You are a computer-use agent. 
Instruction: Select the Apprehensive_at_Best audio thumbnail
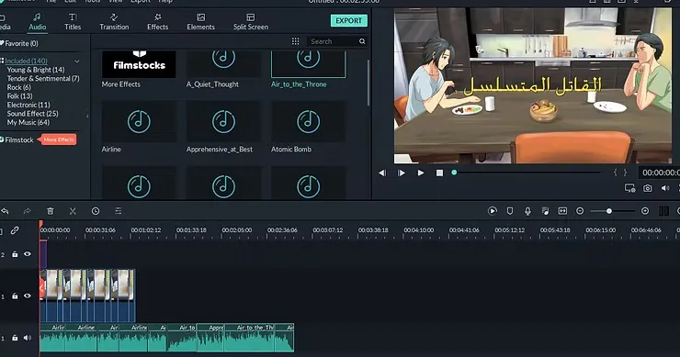[223, 121]
